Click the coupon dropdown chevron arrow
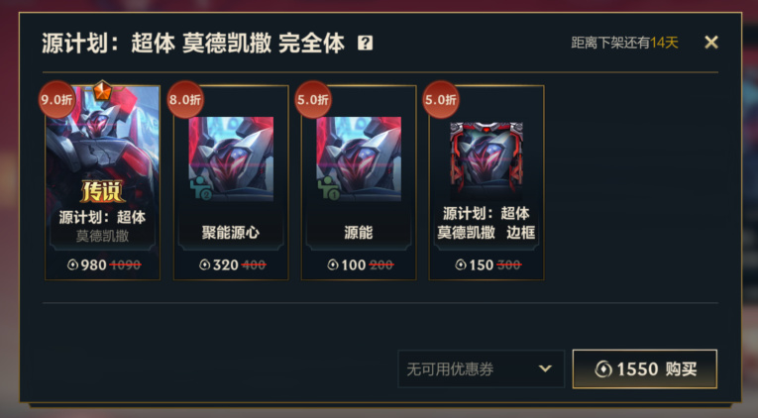This screenshot has width=758, height=418. click(x=545, y=368)
